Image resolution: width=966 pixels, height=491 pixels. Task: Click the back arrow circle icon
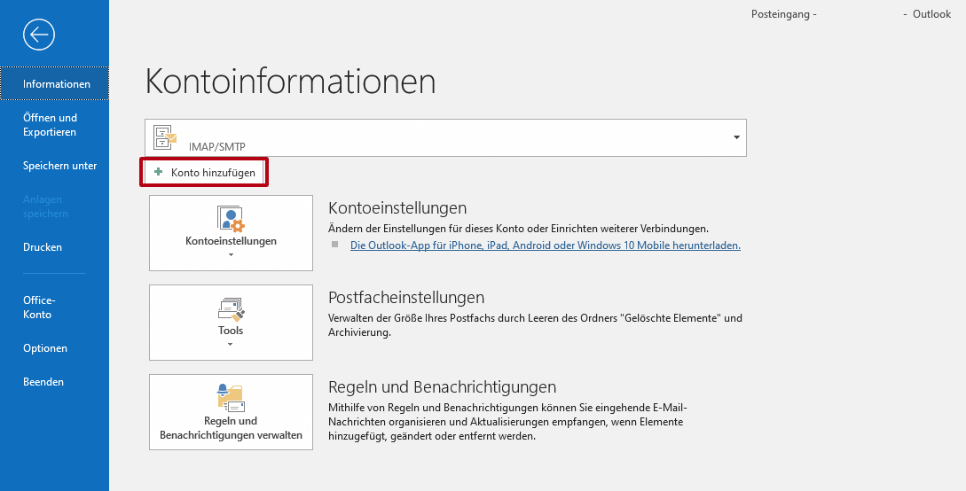tap(39, 35)
